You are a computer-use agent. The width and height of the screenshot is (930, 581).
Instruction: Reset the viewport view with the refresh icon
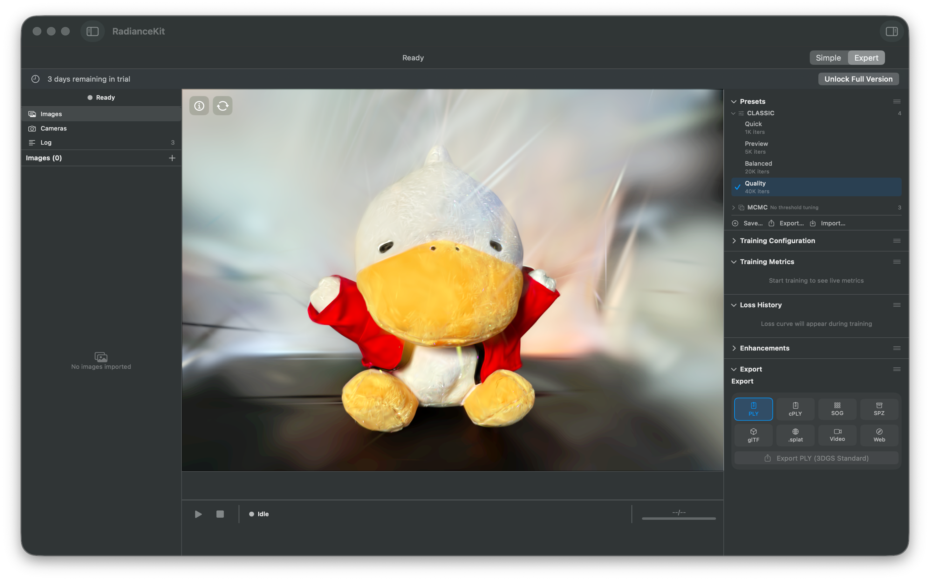click(222, 105)
